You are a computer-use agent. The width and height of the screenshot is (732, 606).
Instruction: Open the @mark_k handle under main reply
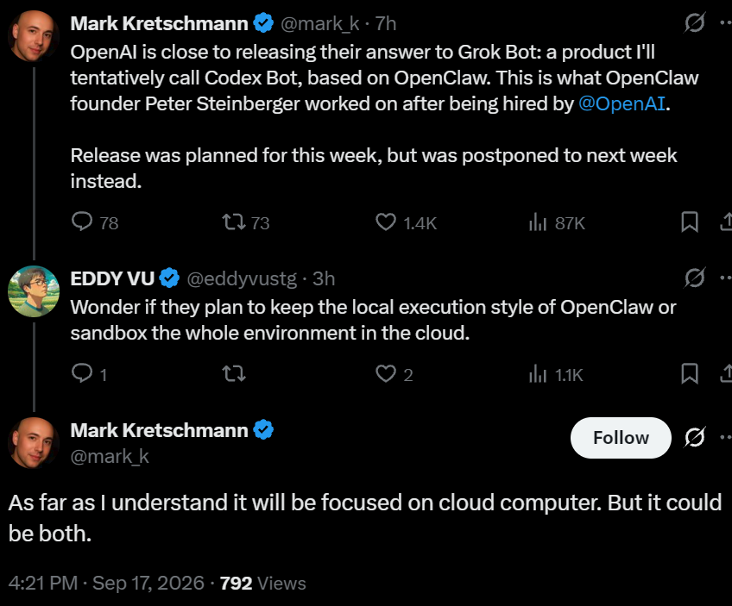click(110, 456)
